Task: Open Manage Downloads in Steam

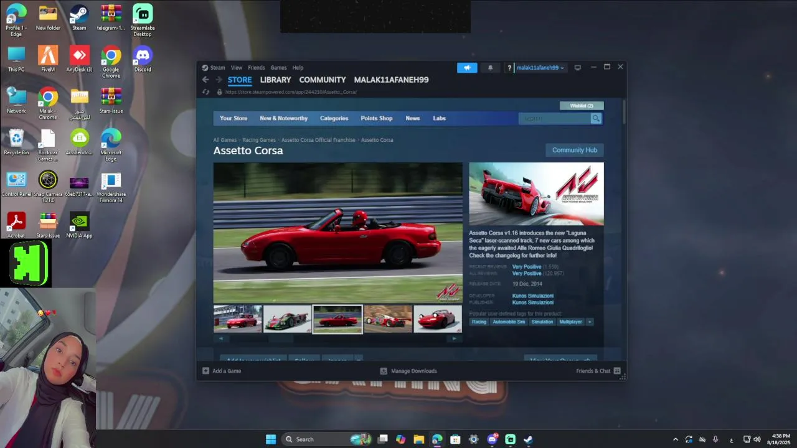Action: (408, 371)
